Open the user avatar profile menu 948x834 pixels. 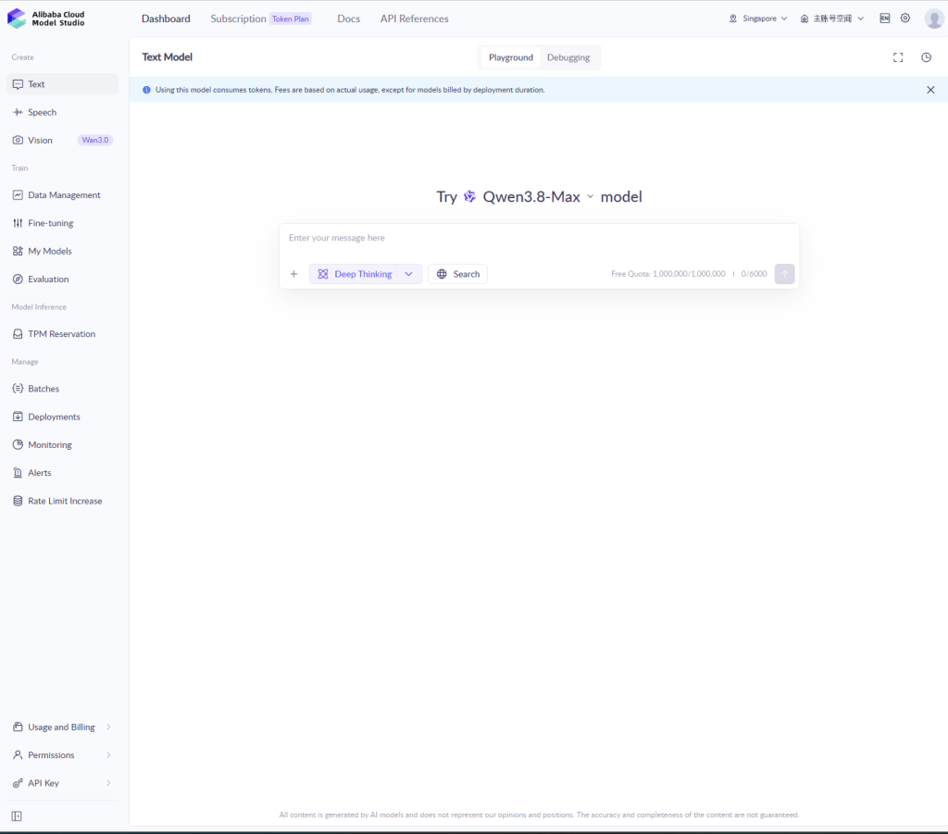(934, 19)
